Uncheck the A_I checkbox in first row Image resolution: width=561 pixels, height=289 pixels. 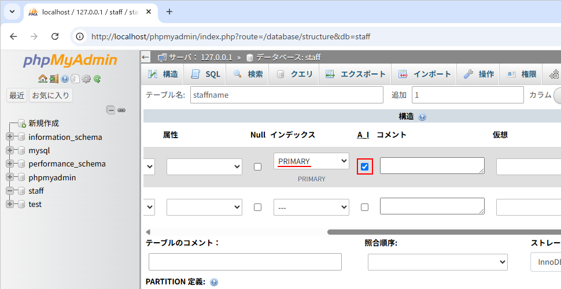pos(364,166)
